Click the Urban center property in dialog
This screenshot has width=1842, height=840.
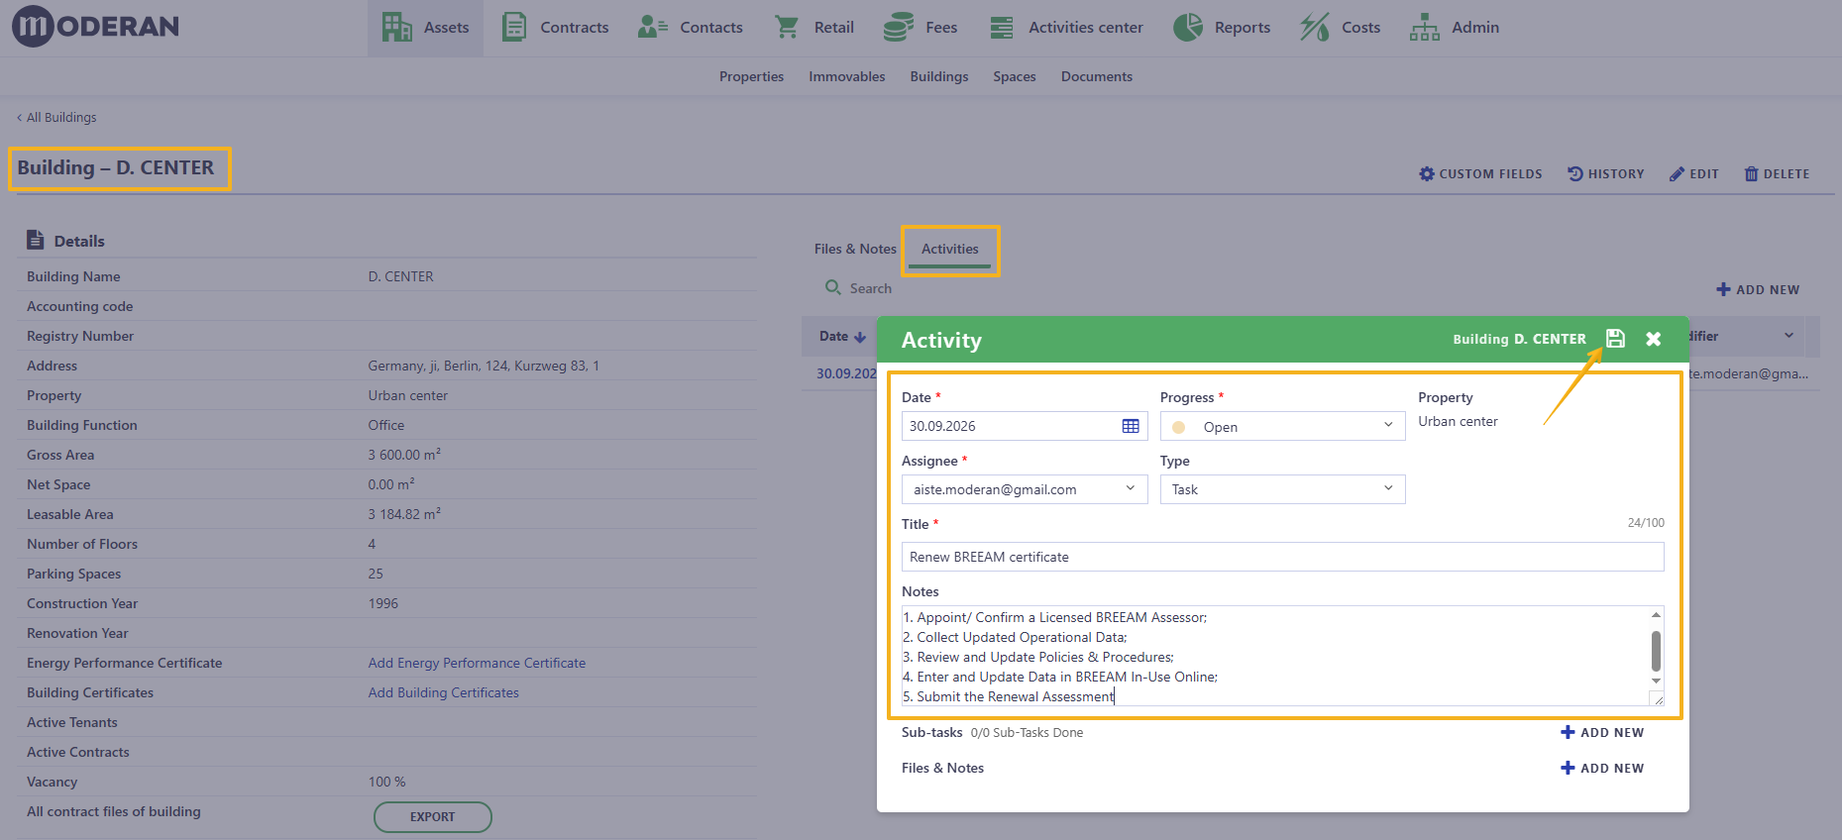[x=1458, y=421]
